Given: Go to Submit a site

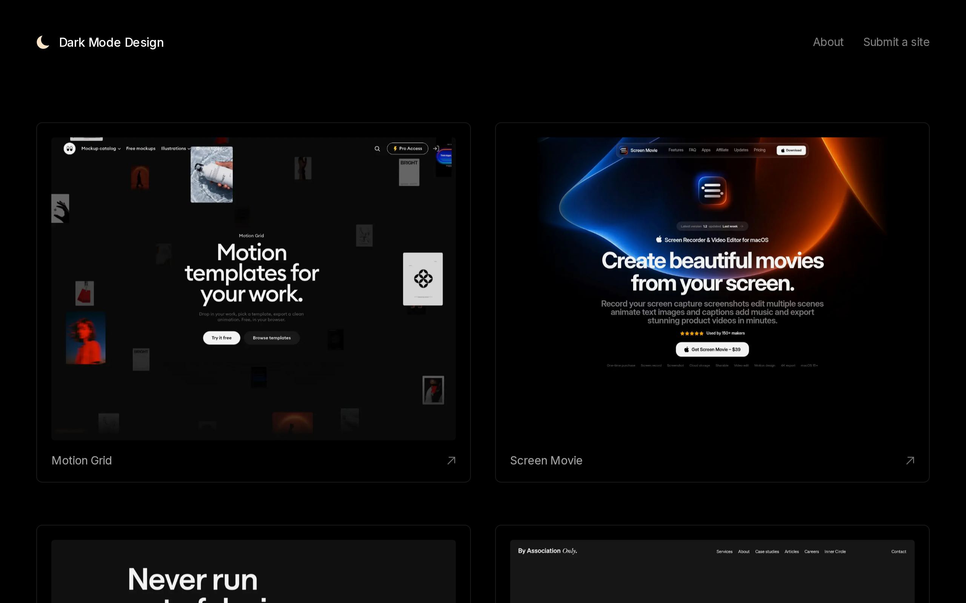Looking at the screenshot, I should tap(896, 42).
